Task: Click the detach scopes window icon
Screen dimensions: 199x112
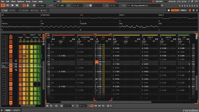Action: tap(169, 10)
